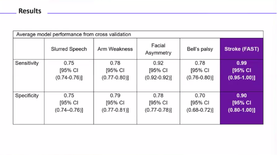Click Bell's palsy specificity value 0.70
Image resolution: width=277 pixels, height=155 pixels.
pyautogui.click(x=200, y=95)
